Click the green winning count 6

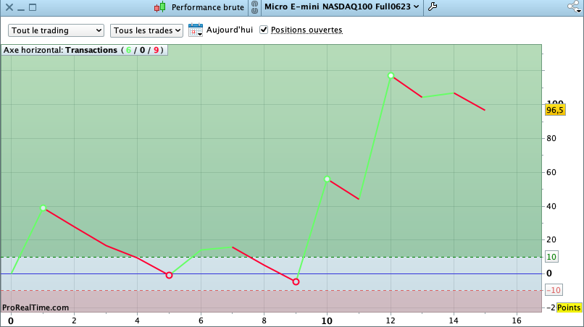(128, 50)
